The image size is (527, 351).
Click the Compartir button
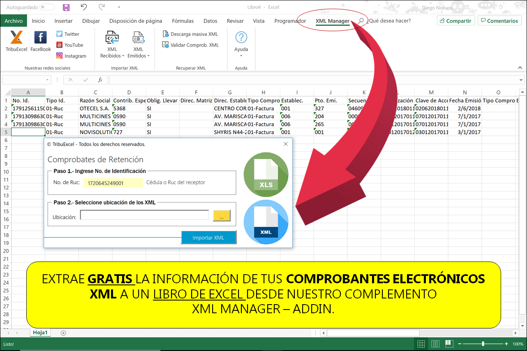point(456,21)
